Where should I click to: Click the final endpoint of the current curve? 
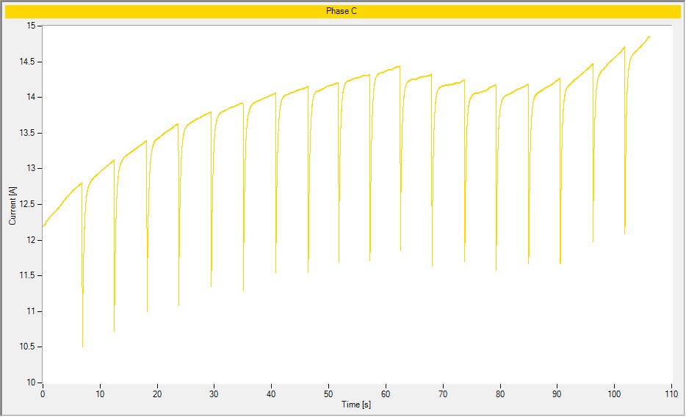click(x=649, y=36)
